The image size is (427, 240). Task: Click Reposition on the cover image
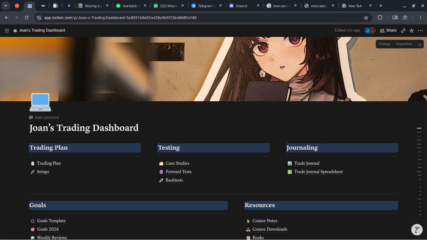404,44
